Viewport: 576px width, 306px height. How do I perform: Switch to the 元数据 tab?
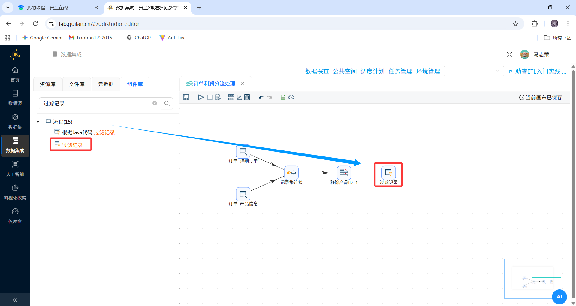coord(106,84)
